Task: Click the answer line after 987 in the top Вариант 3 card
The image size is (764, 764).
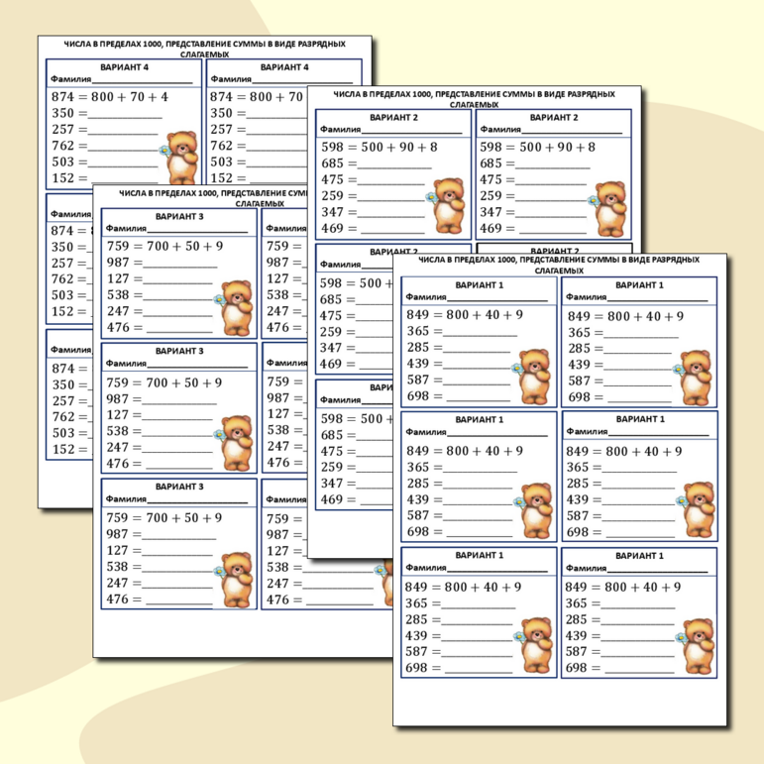Action: tap(180, 266)
